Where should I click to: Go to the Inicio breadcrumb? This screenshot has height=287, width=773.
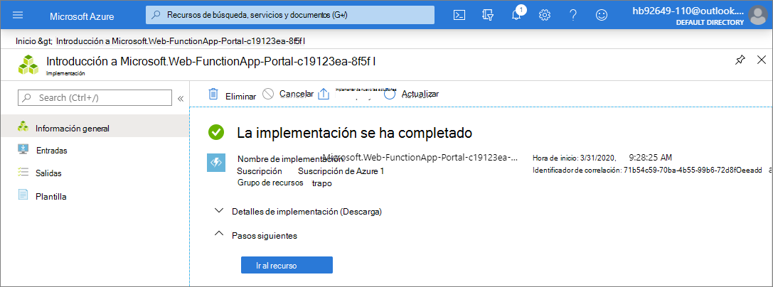[x=26, y=41]
